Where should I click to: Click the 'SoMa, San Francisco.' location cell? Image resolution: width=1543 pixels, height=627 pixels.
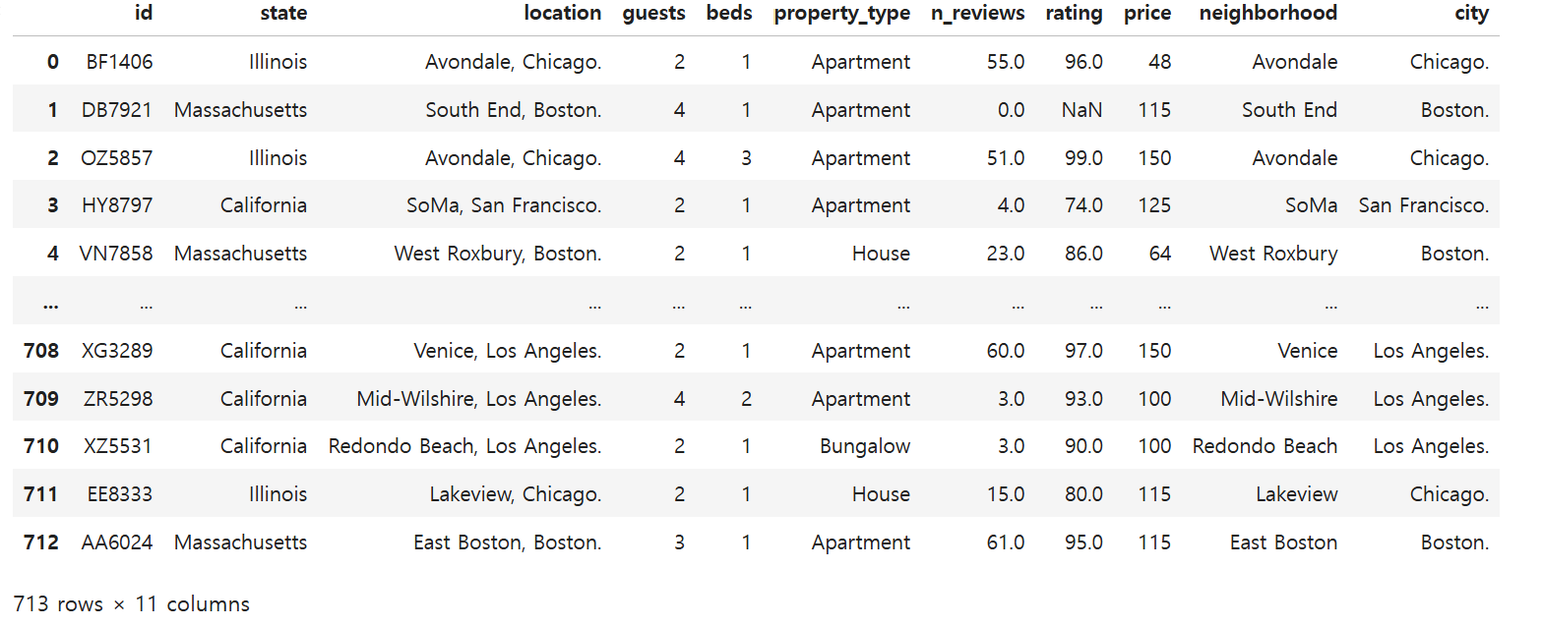504,205
